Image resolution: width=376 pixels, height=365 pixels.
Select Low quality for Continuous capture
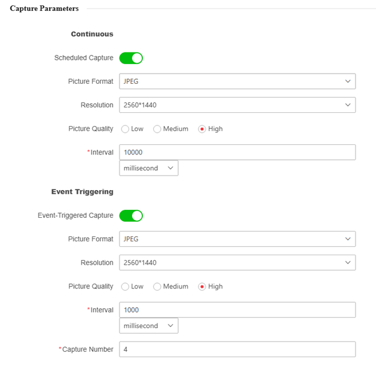tap(126, 129)
